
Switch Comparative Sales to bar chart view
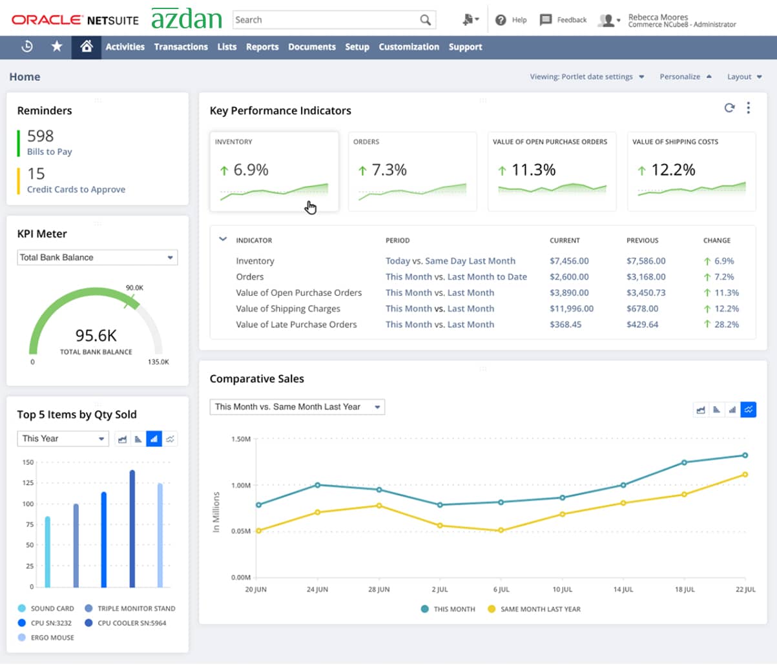[733, 409]
